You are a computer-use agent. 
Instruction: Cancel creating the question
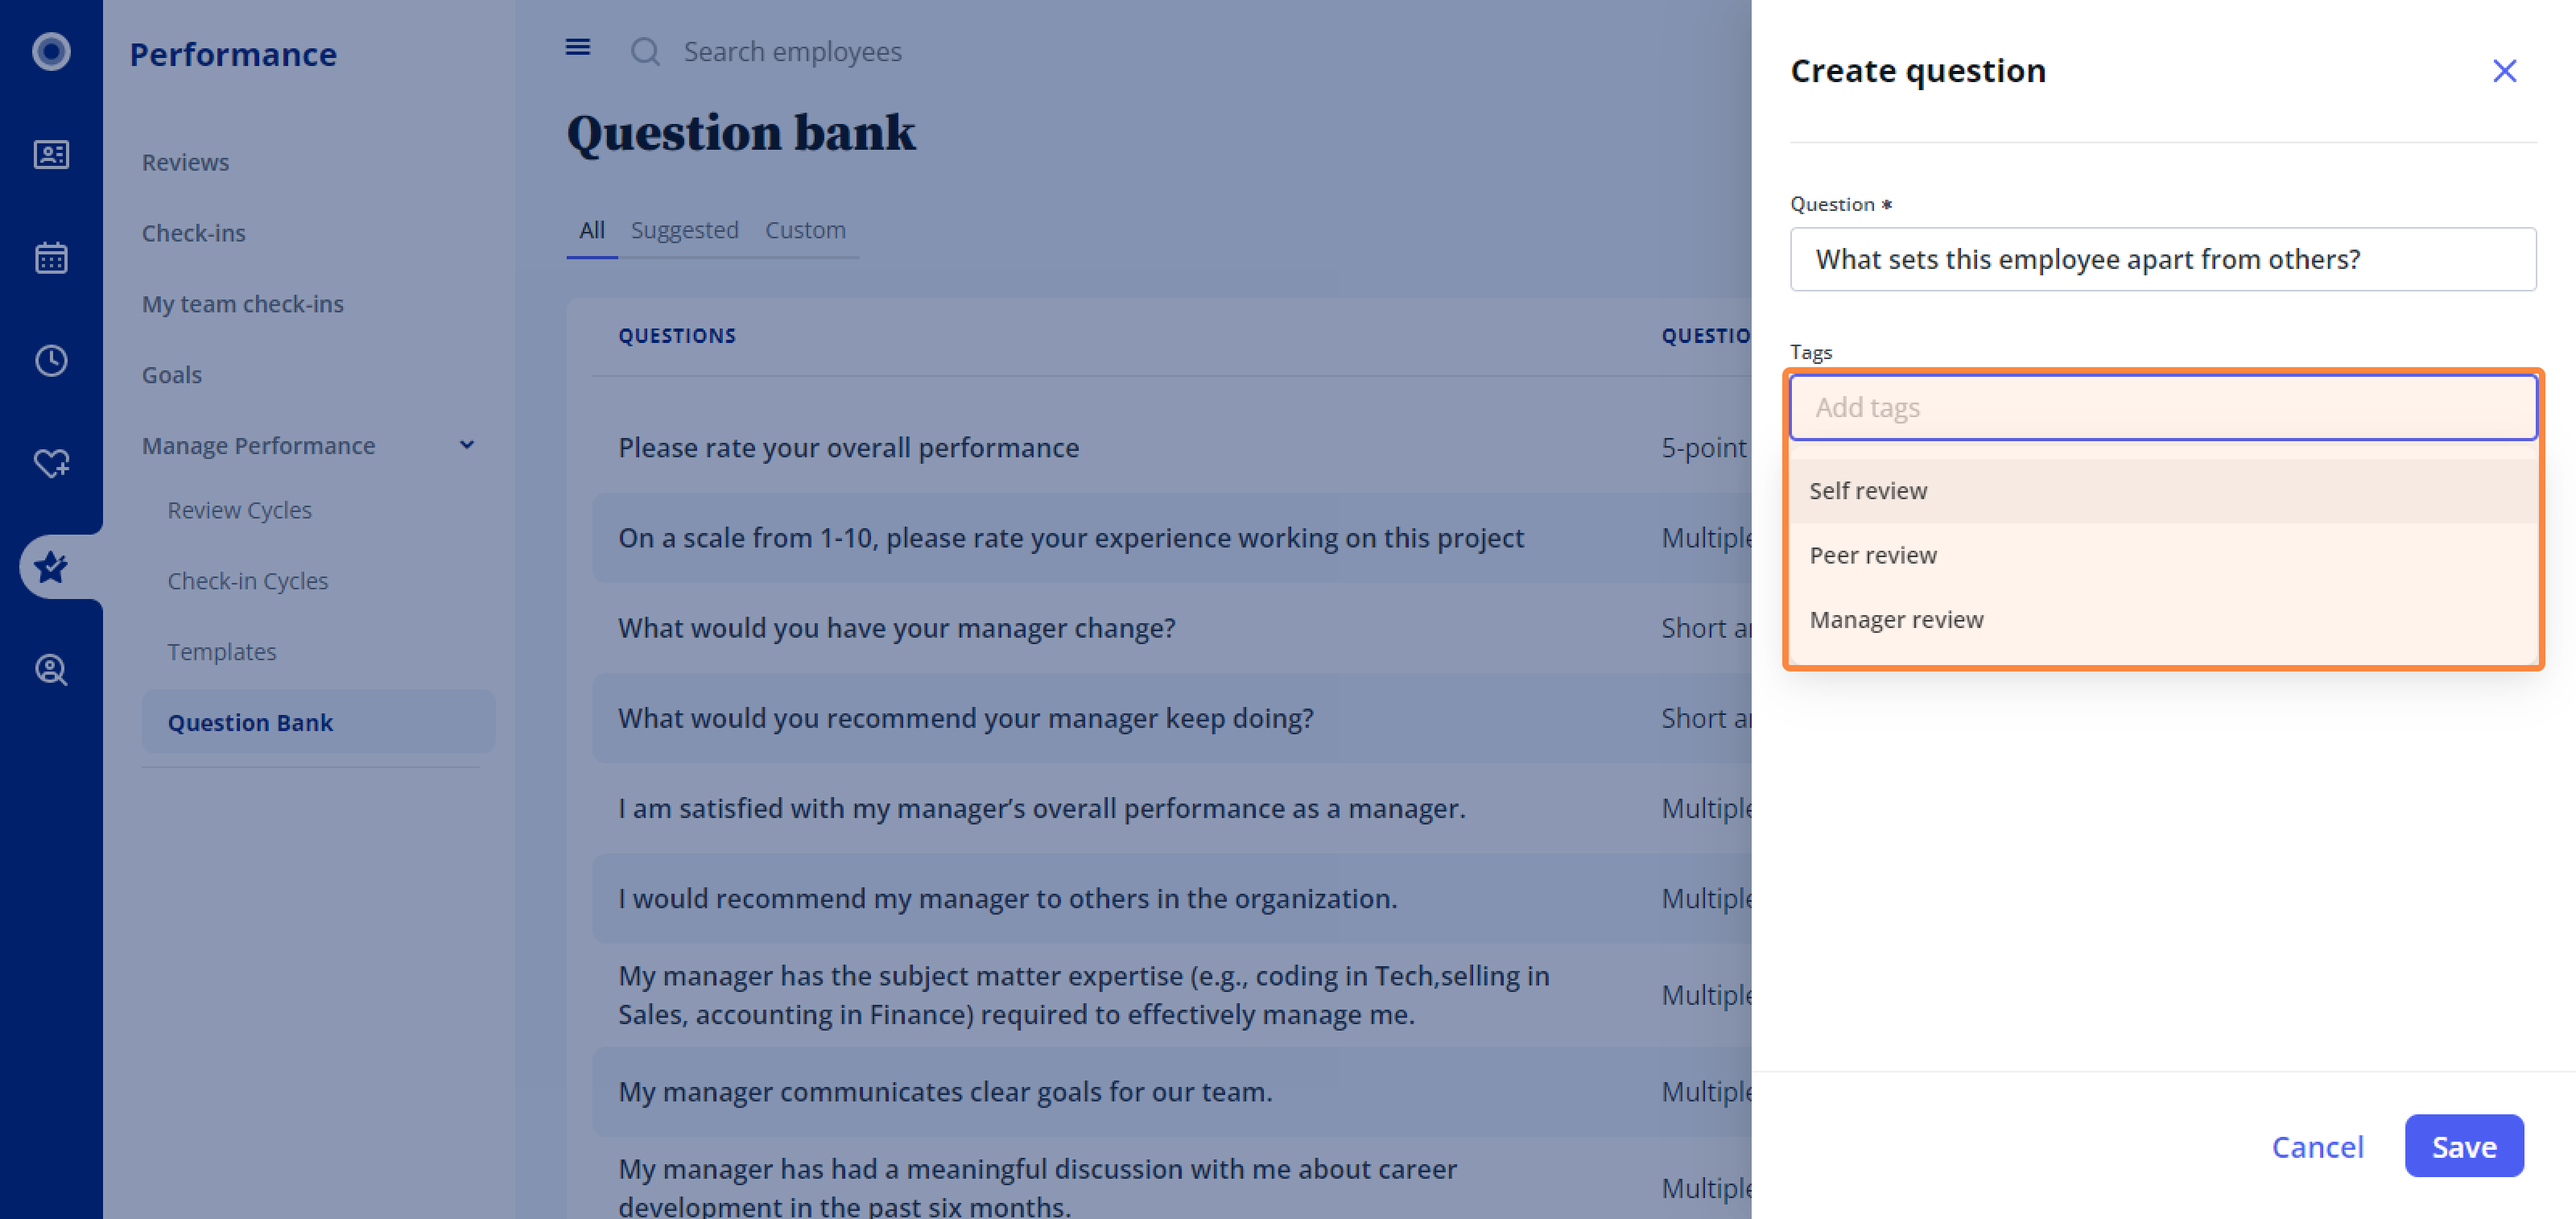coord(2317,1146)
